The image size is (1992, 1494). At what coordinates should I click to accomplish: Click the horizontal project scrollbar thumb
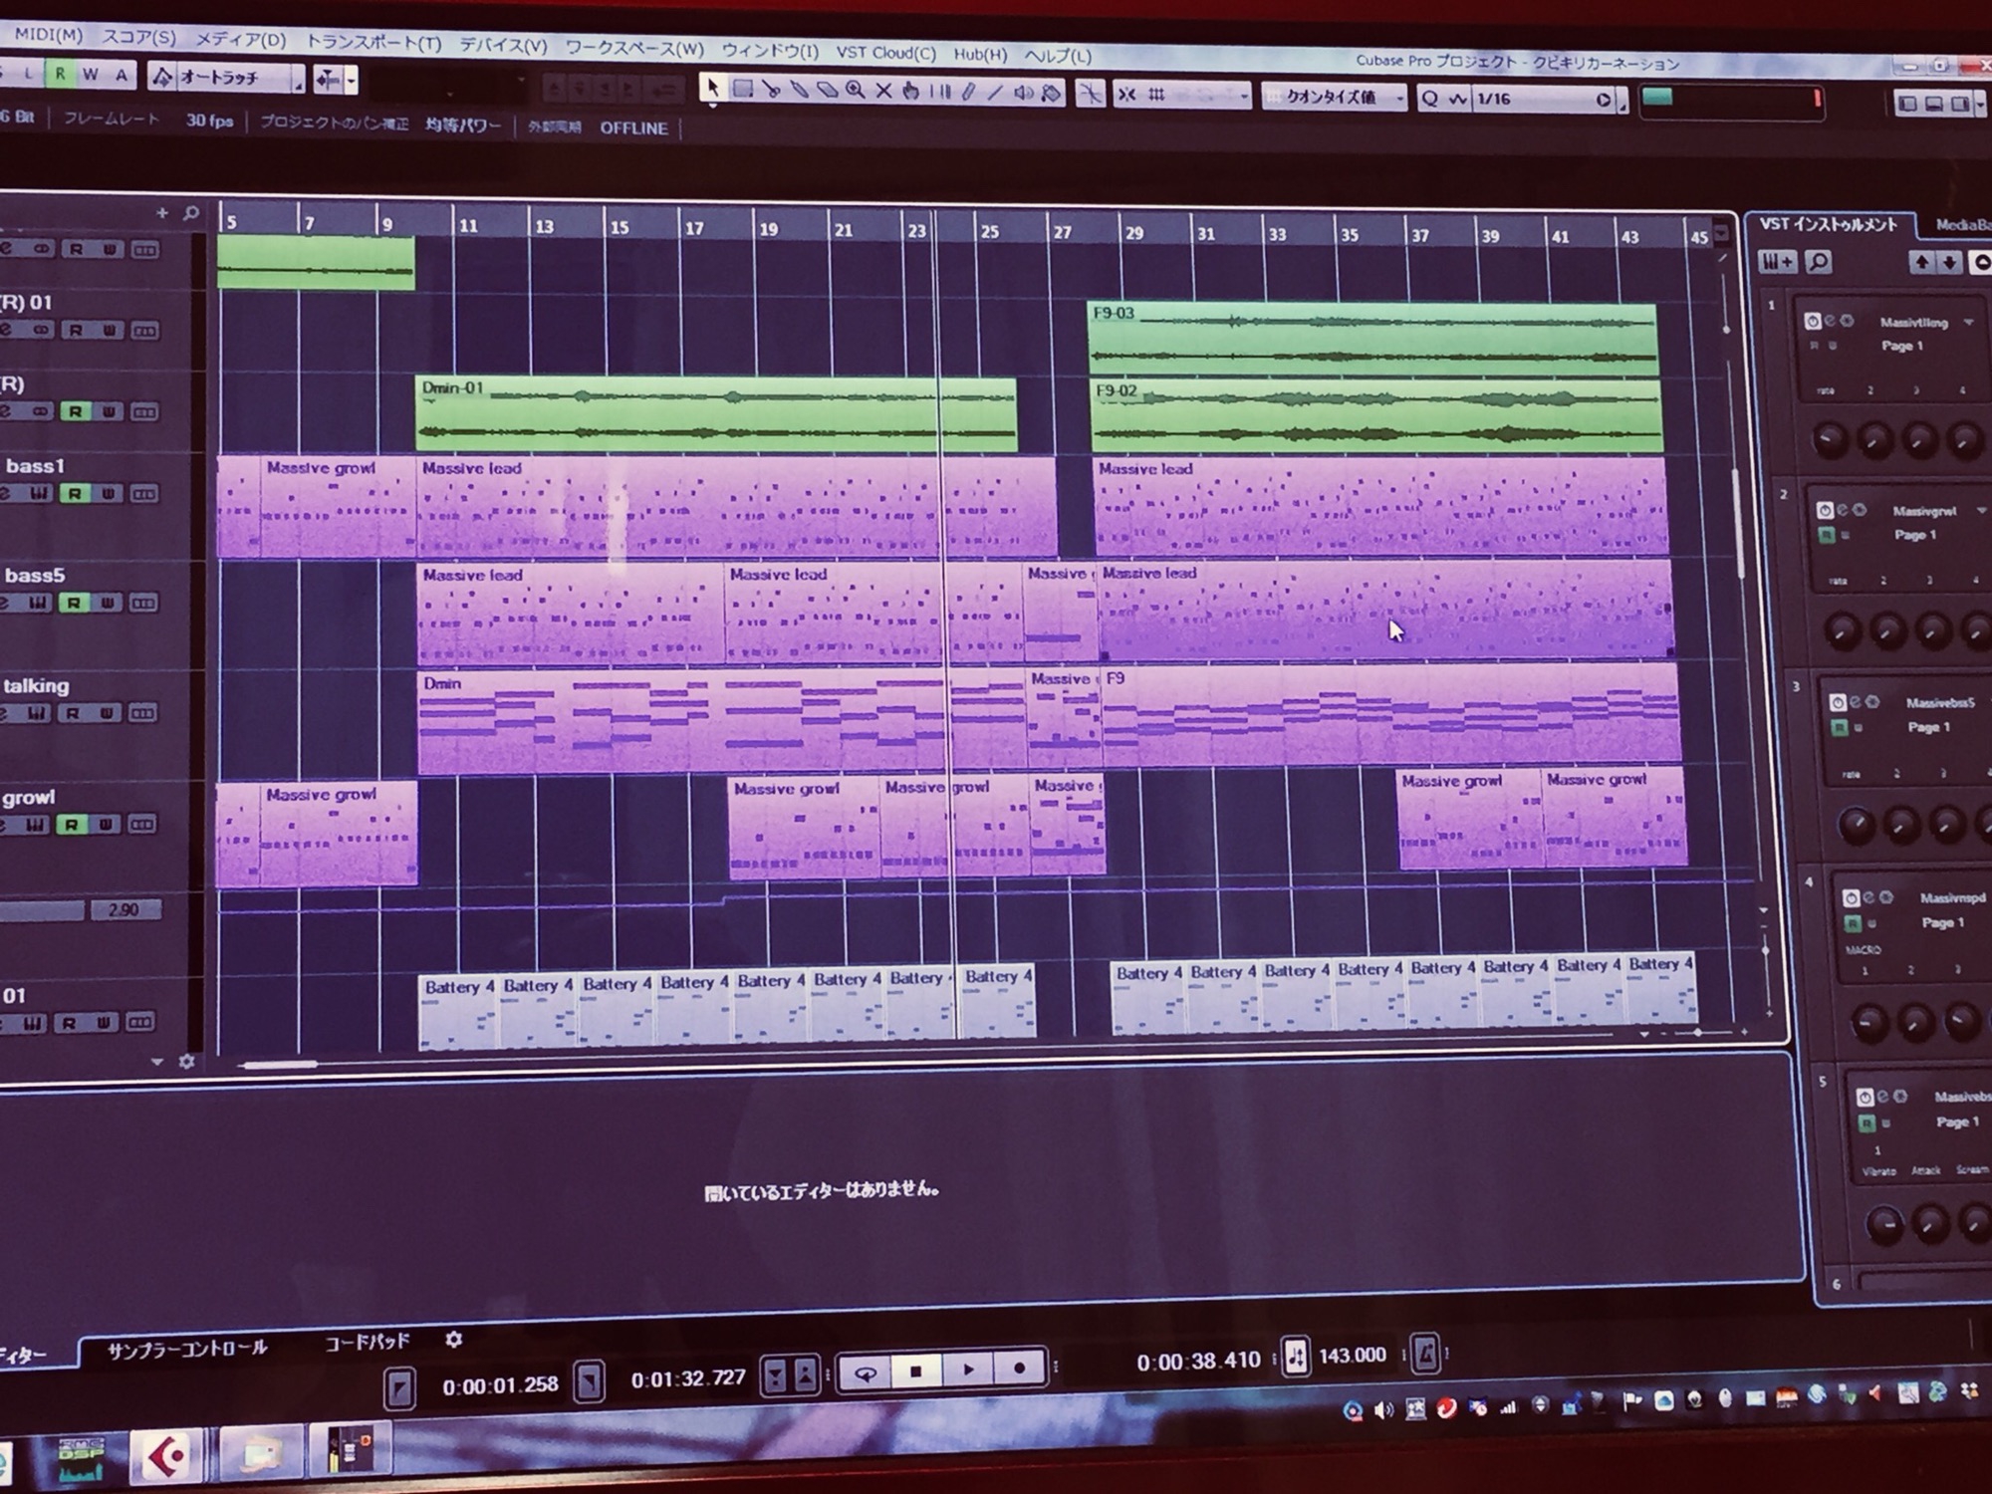click(x=281, y=1064)
